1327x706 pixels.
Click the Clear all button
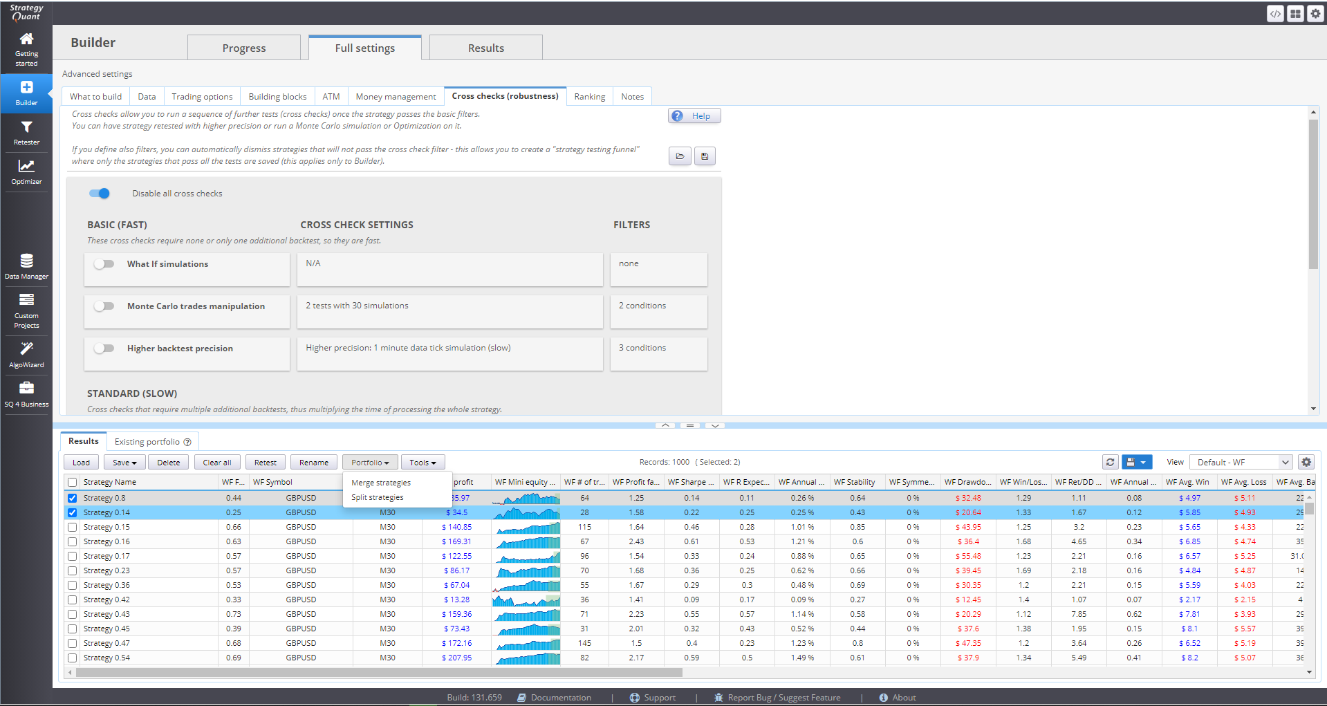click(x=217, y=463)
